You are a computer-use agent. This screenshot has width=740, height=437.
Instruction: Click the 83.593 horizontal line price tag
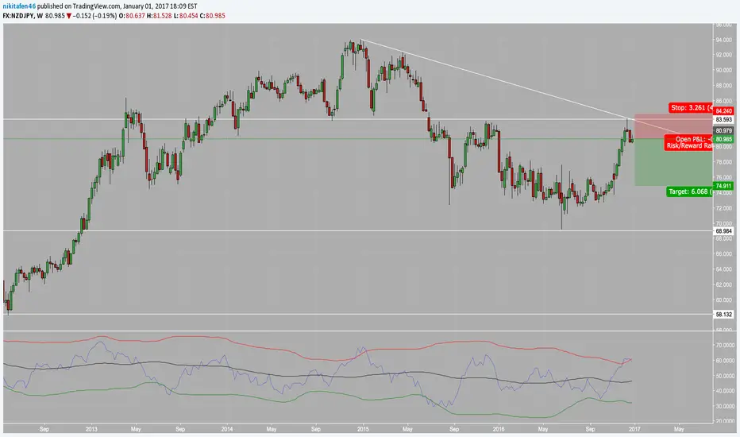coord(723,120)
